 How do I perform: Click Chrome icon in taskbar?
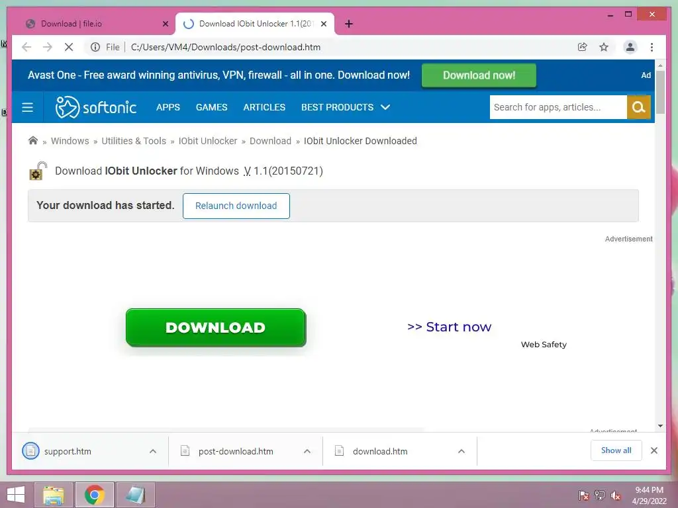pos(94,495)
